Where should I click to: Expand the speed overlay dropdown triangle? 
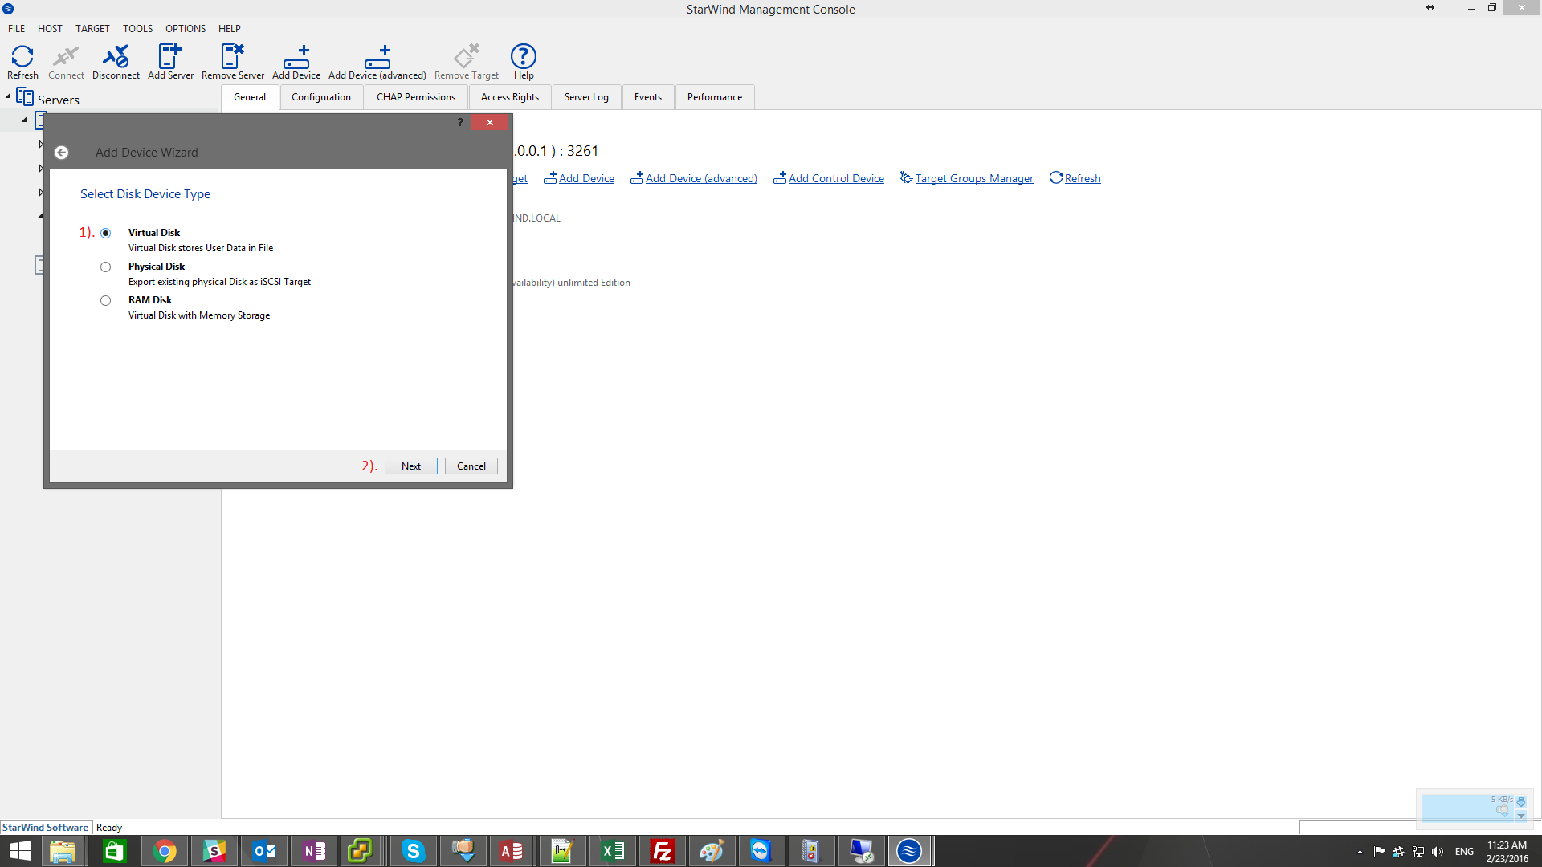[x=1520, y=816]
